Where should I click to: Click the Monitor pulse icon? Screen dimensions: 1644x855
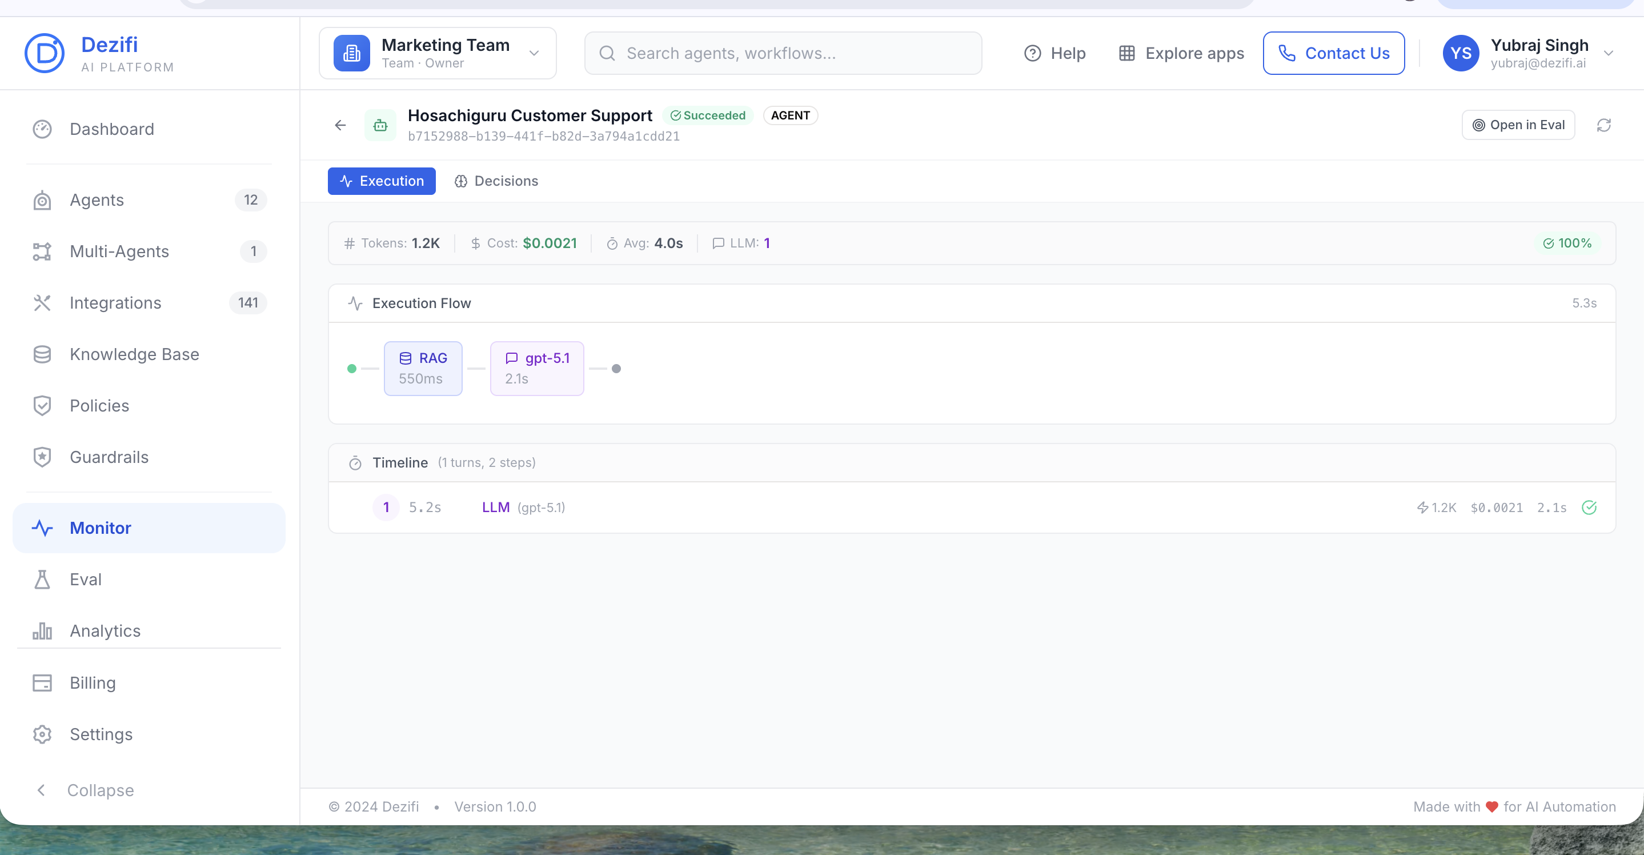click(x=42, y=528)
